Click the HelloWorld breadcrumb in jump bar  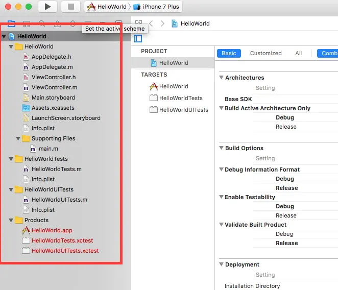pyautogui.click(x=191, y=23)
